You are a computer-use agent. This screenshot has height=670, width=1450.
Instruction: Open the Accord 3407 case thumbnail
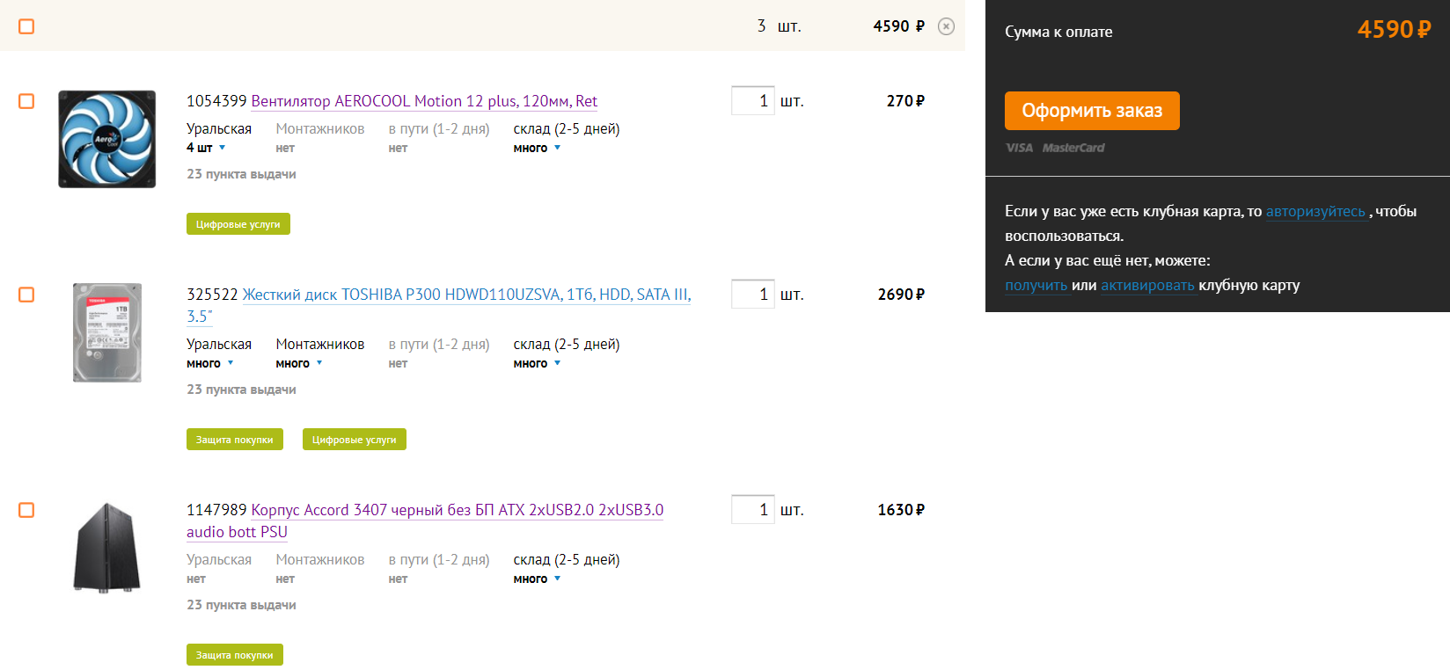coord(106,547)
